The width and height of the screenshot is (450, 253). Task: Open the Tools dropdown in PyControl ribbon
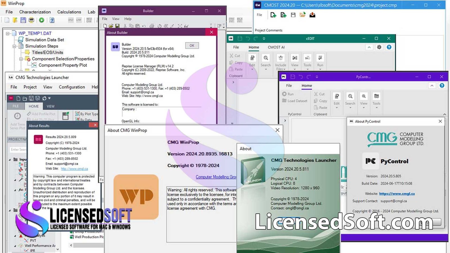tap(376, 101)
